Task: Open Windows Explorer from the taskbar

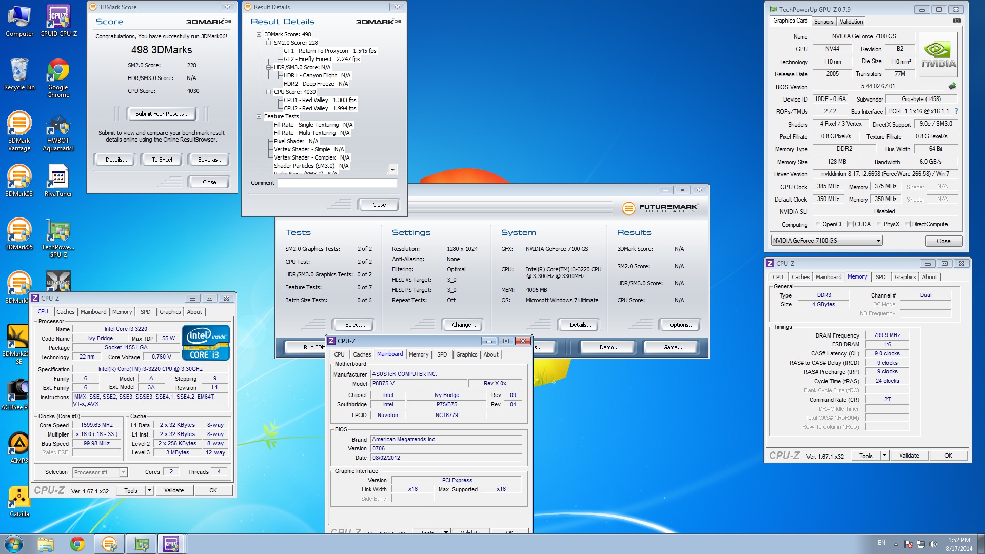Action: coord(46,544)
